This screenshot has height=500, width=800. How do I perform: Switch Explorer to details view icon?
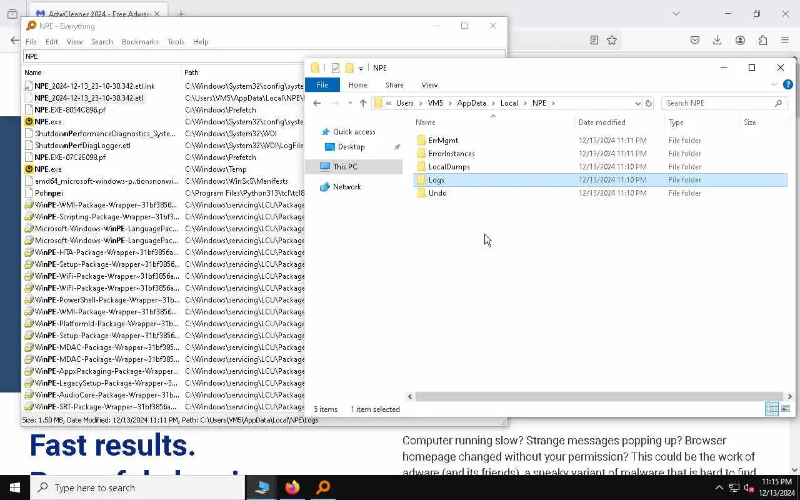point(772,409)
